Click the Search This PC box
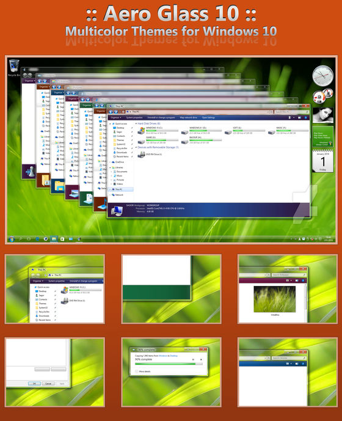Viewport: 342px width, 421px height. coord(291,112)
